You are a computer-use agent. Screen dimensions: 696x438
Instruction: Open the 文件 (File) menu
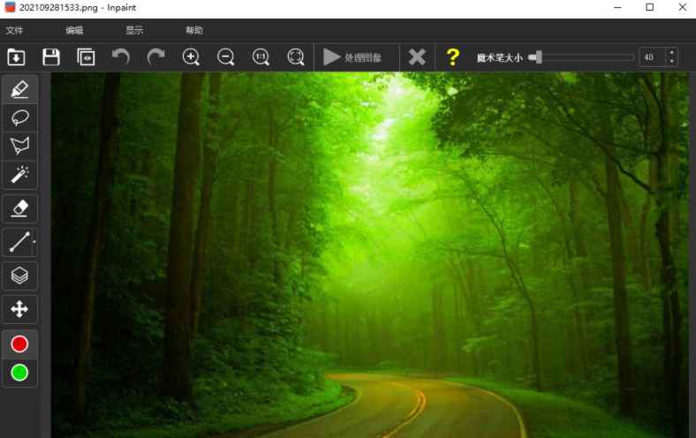[14, 30]
